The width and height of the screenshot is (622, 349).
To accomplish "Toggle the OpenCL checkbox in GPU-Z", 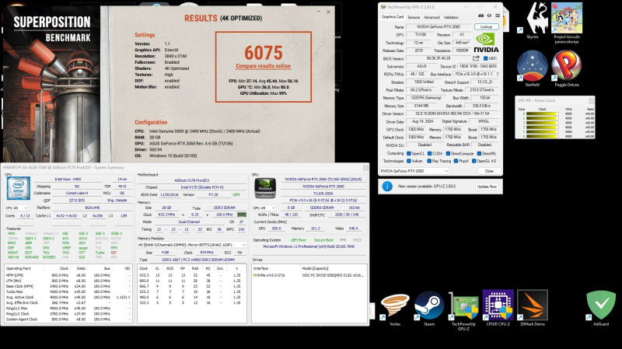I will coord(409,153).
